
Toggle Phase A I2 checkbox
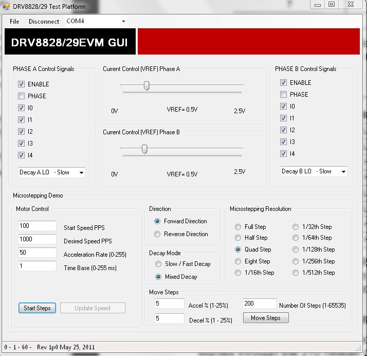(x=21, y=131)
